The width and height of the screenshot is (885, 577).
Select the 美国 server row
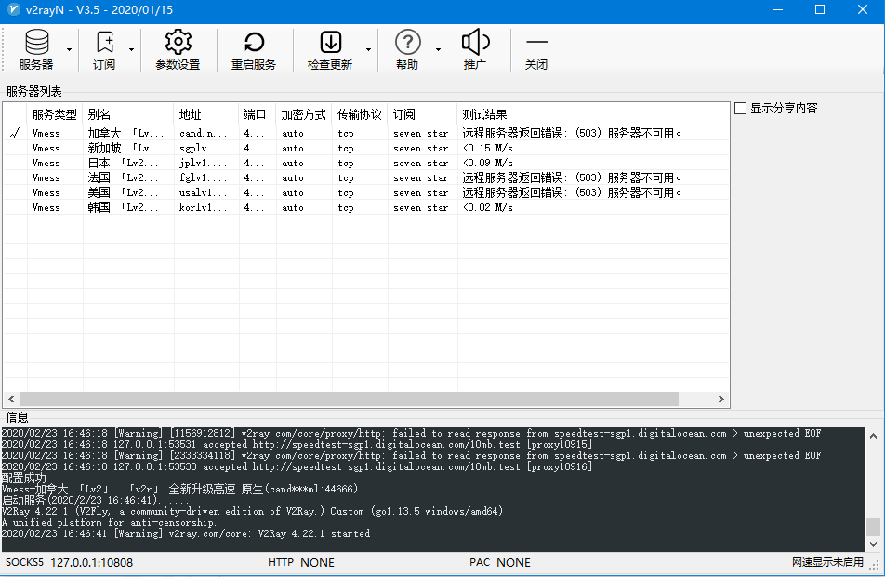point(366,192)
